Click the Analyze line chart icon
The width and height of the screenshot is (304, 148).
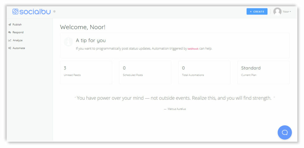coord(10,40)
